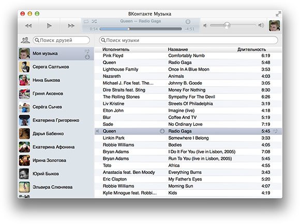Click the Queen — Radio Gaga now-playing title
300x224 pixels.
click(x=141, y=21)
